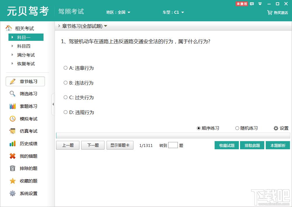The height and width of the screenshot is (207, 292).
Task: Click the 转到 question number input box
Action: [173, 145]
